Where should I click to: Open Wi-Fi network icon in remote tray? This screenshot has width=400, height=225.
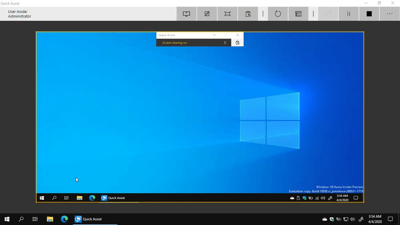click(x=317, y=198)
